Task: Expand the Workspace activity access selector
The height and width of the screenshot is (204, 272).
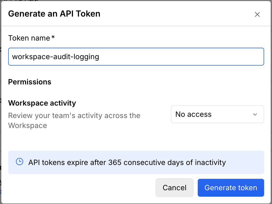Action: [217, 114]
